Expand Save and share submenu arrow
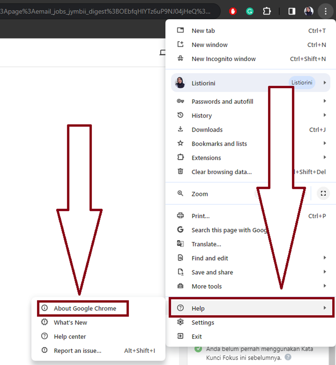336x365 pixels. (325, 272)
